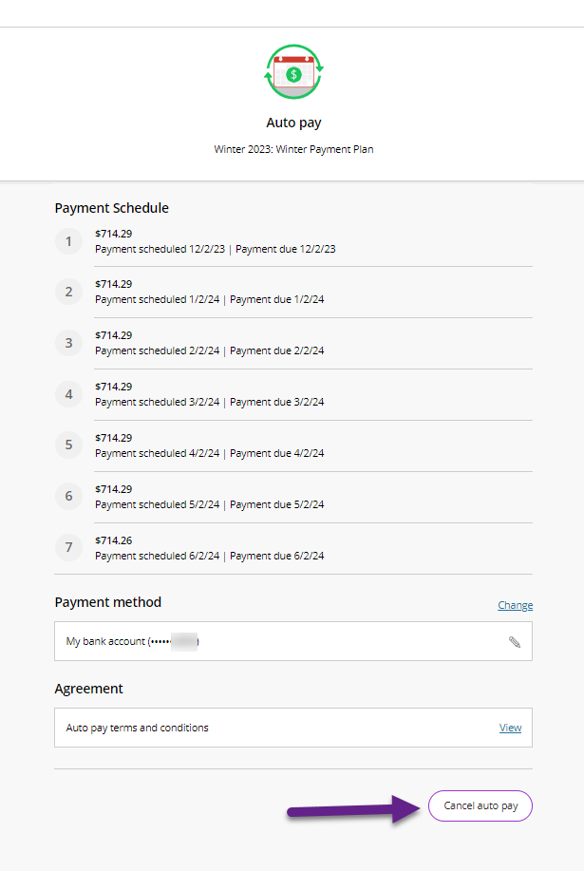584x871 pixels.
Task: Select payment number 5 circle badge
Action: click(x=68, y=445)
